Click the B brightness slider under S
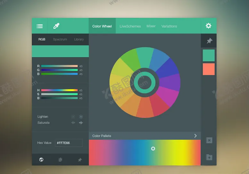Viewport: 249px width, 174px height. [x=59, y=98]
